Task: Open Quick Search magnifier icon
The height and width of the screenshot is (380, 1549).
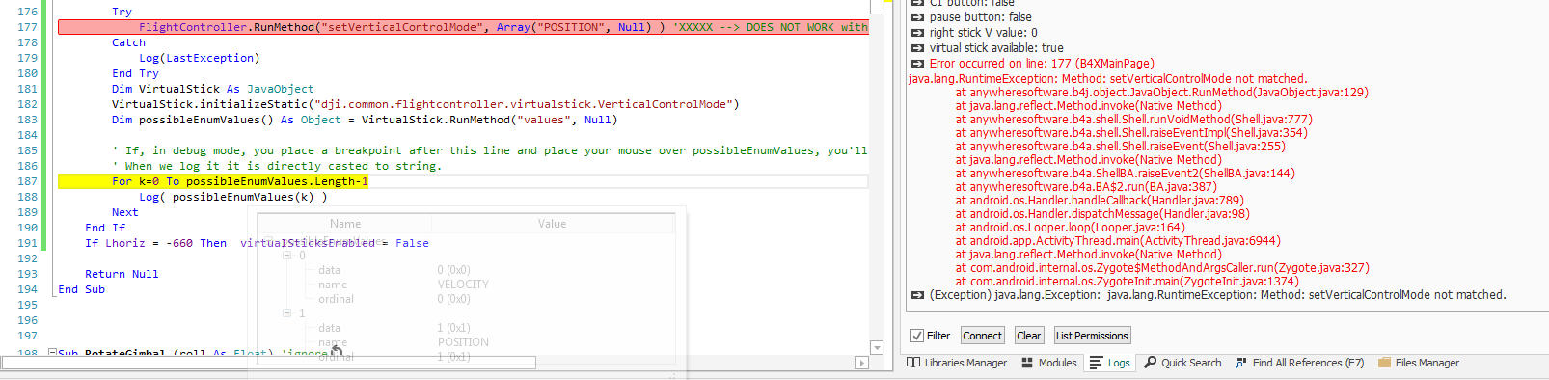Action: pyautogui.click(x=1150, y=363)
